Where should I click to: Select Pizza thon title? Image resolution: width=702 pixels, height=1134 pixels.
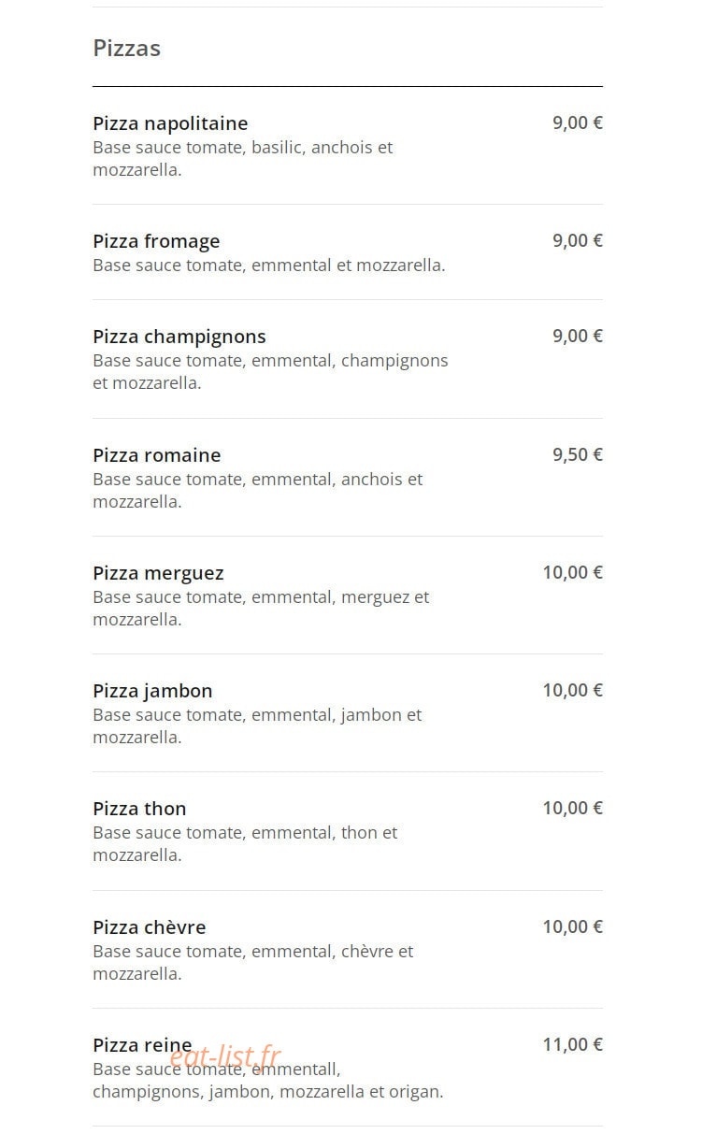139,809
